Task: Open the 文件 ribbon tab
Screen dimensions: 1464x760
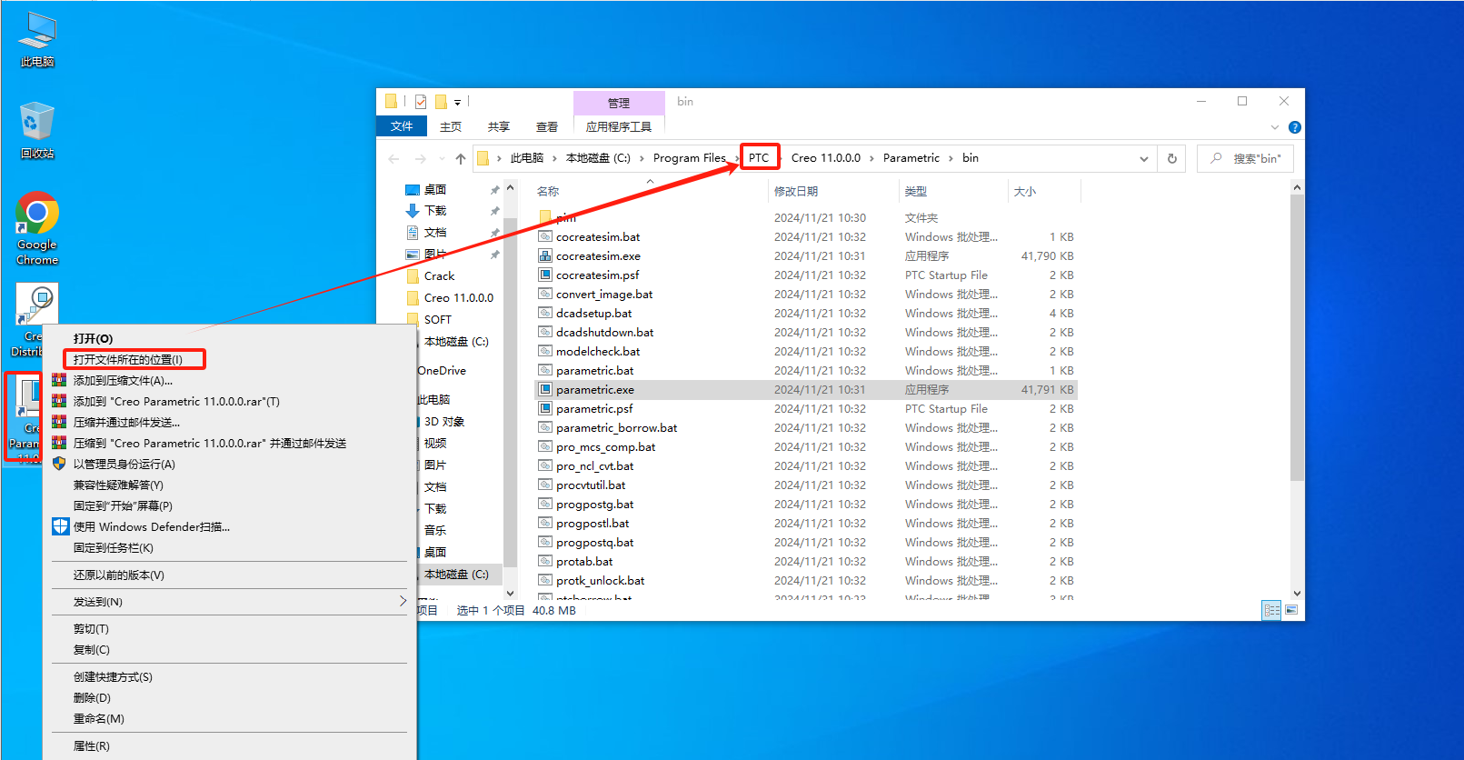Action: 402,126
